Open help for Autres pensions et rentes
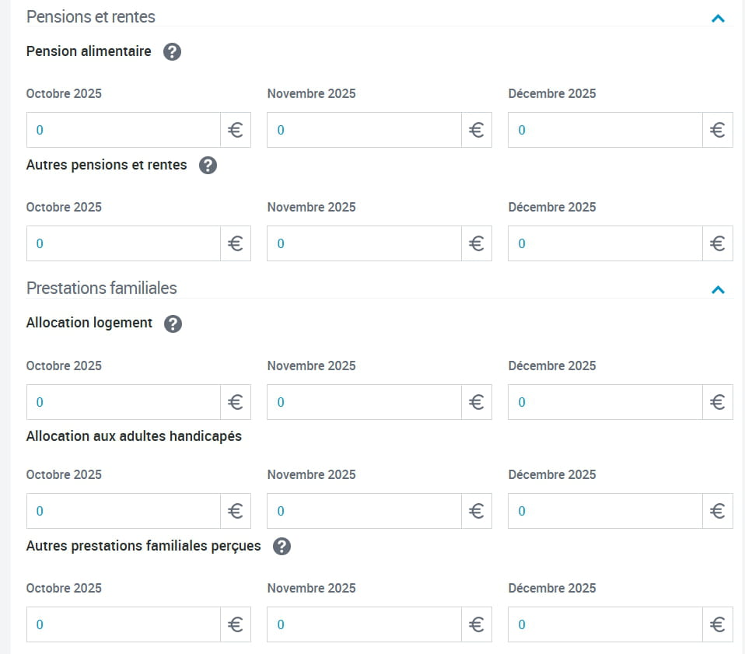745x654 pixels. coord(208,166)
